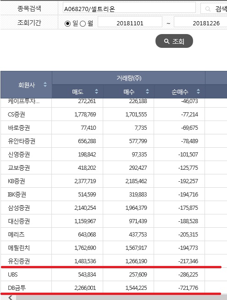227x300 pixels.
Task: Sort by 회원사 column arrows
Action: click(x=45, y=85)
